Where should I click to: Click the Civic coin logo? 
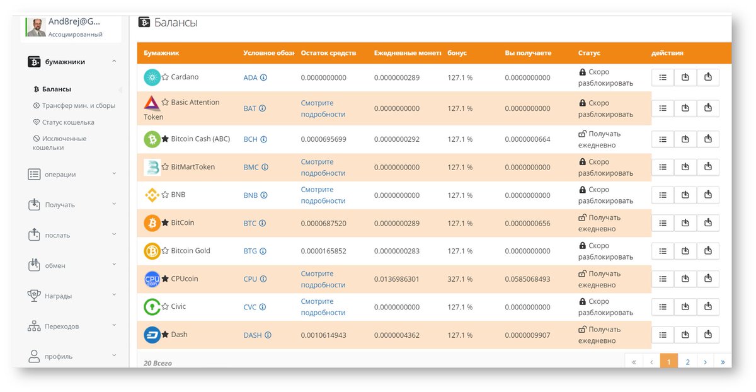(x=152, y=307)
